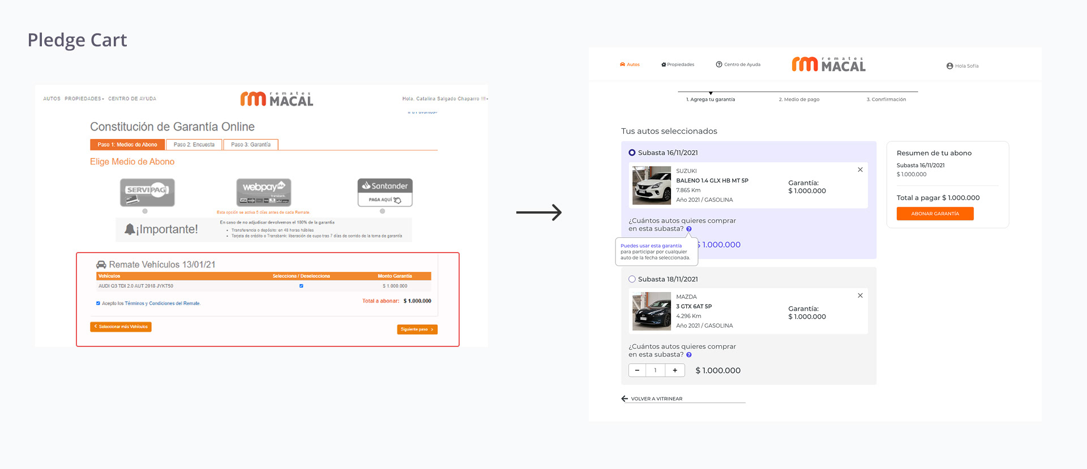Open the Paso 3: Garantía tab
1087x469 pixels.
tap(251, 145)
